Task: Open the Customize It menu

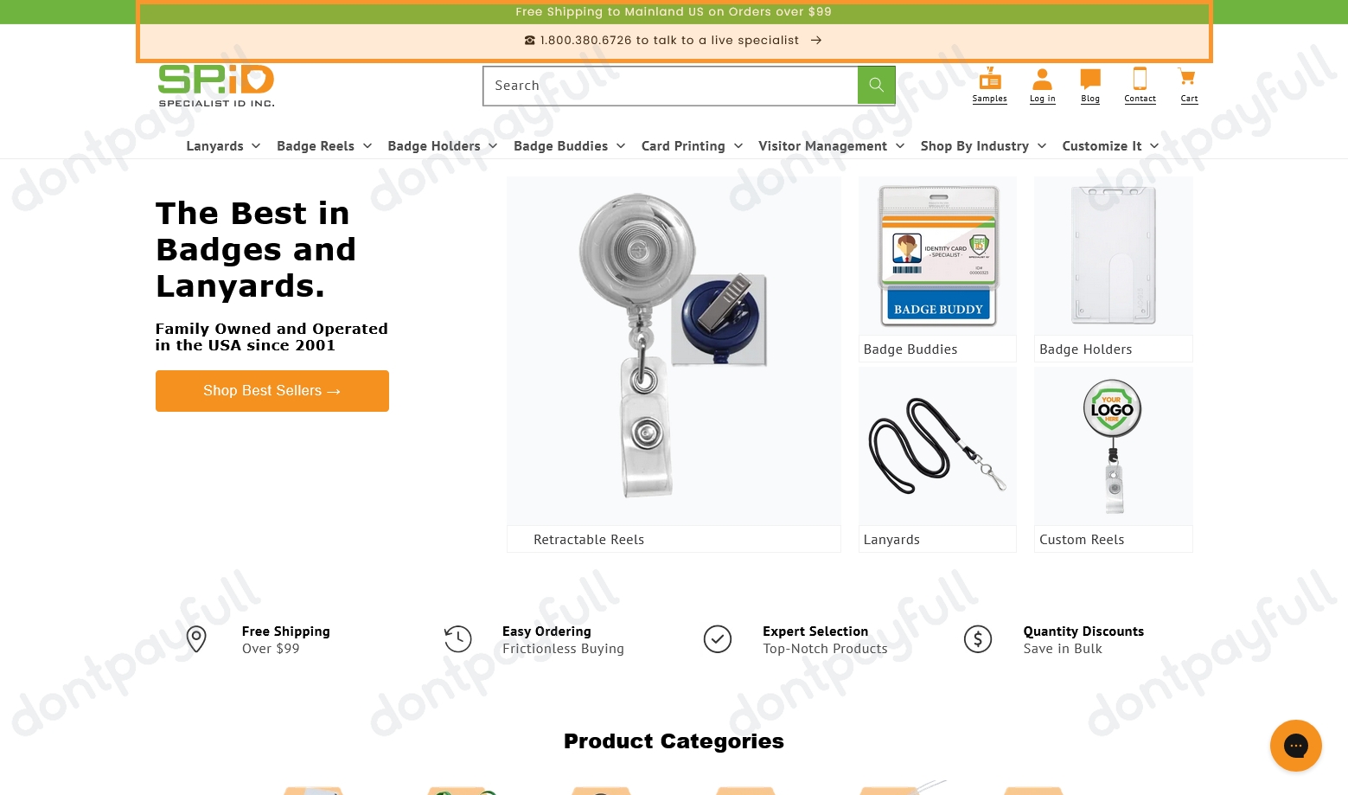Action: point(1110,146)
